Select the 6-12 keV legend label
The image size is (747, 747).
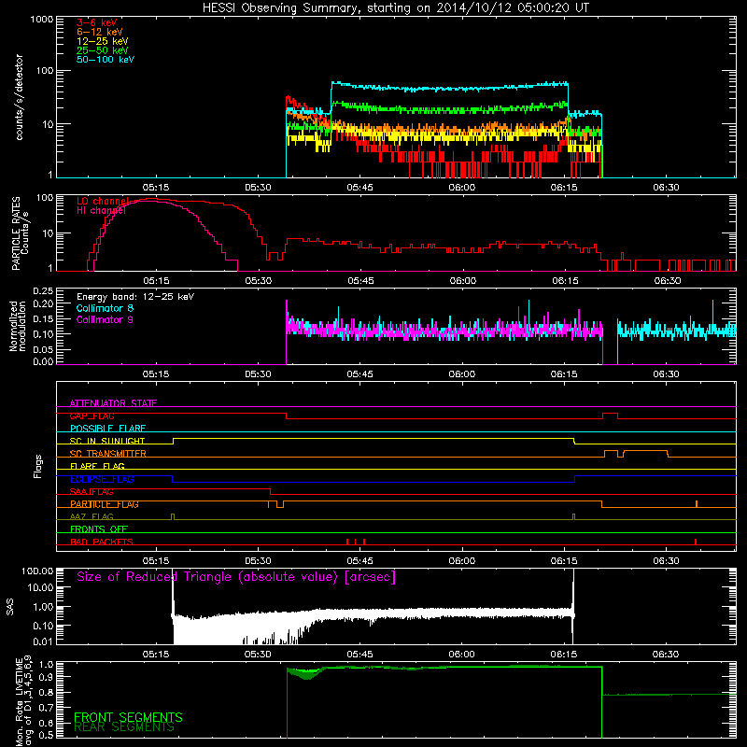(x=100, y=32)
